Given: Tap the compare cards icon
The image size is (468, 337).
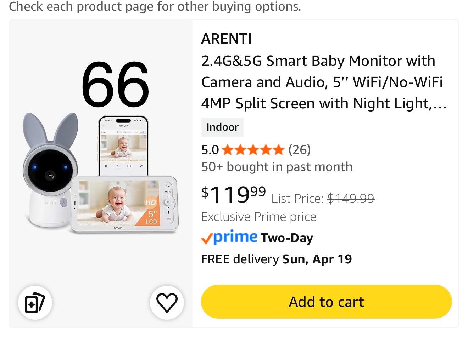Looking at the screenshot, I should (x=35, y=303).
